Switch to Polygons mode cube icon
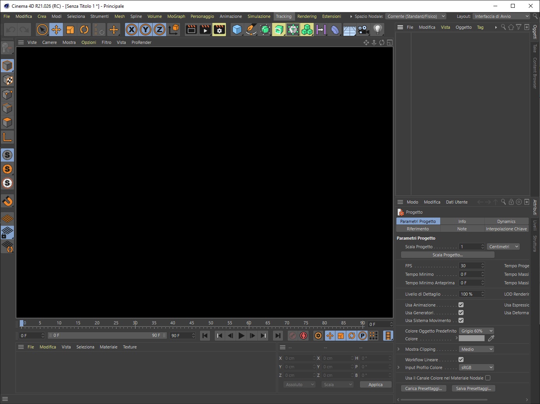Image resolution: width=540 pixels, height=404 pixels. 7,122
